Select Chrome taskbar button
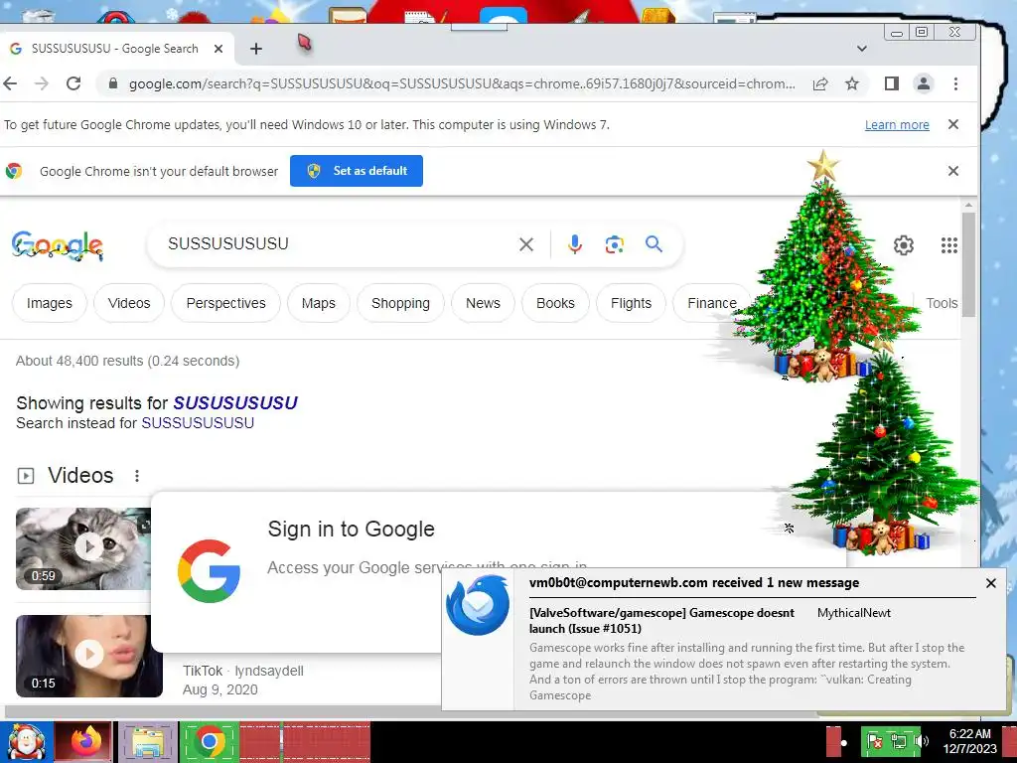This screenshot has height=763, width=1017. [x=209, y=742]
